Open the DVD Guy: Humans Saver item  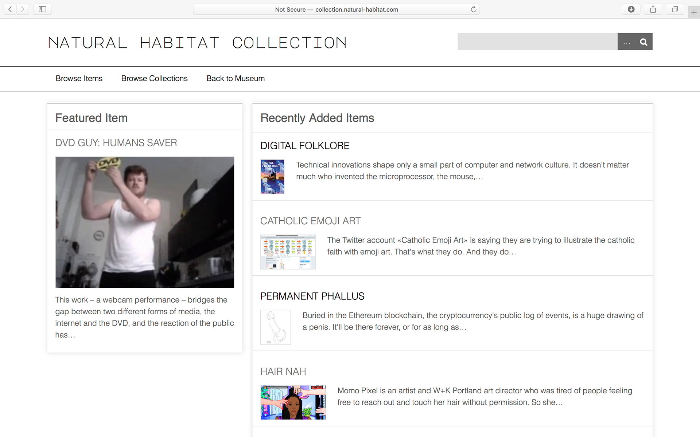[116, 143]
